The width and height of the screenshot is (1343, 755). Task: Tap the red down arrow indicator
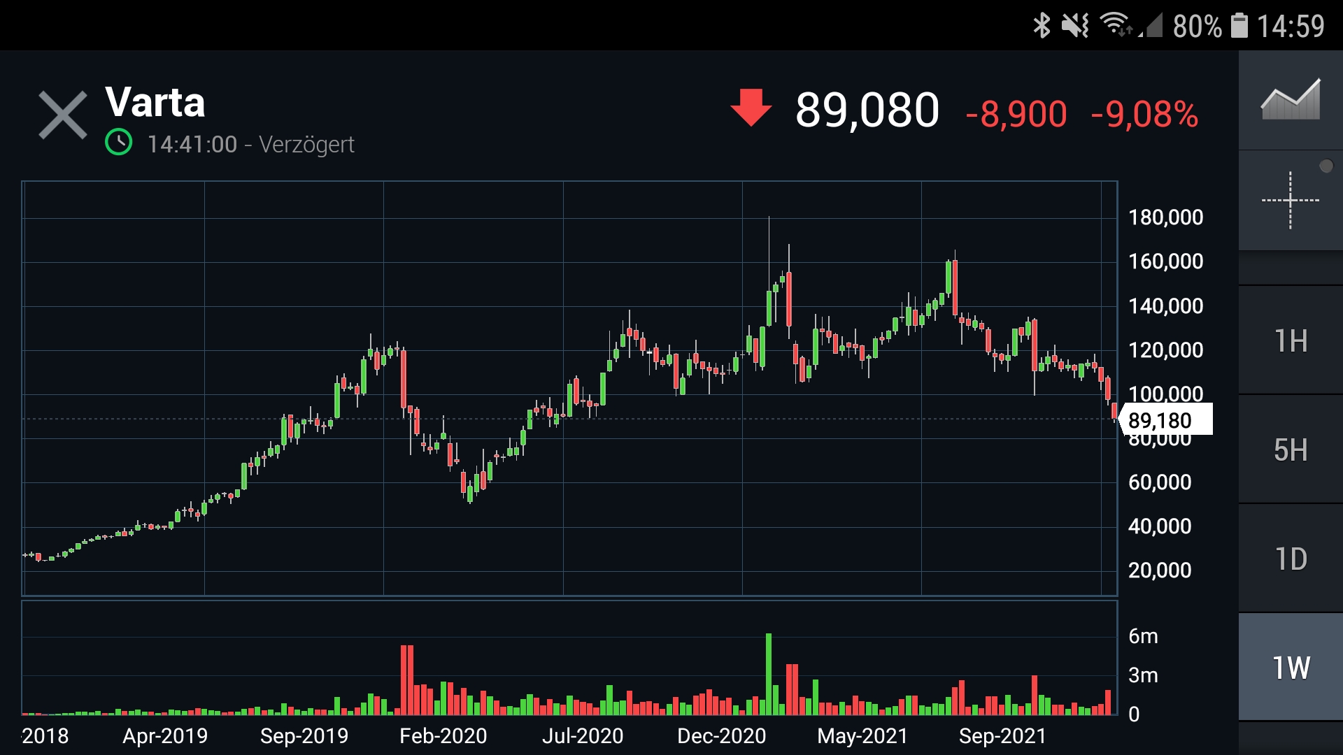[751, 108]
